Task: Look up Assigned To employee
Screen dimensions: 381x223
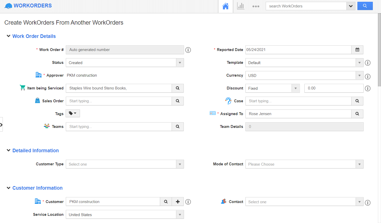Action: click(357, 114)
